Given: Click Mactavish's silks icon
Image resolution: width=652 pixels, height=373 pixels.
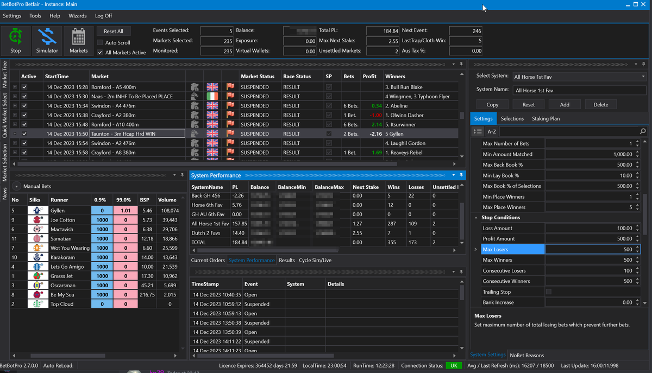Looking at the screenshot, I should (37, 229).
